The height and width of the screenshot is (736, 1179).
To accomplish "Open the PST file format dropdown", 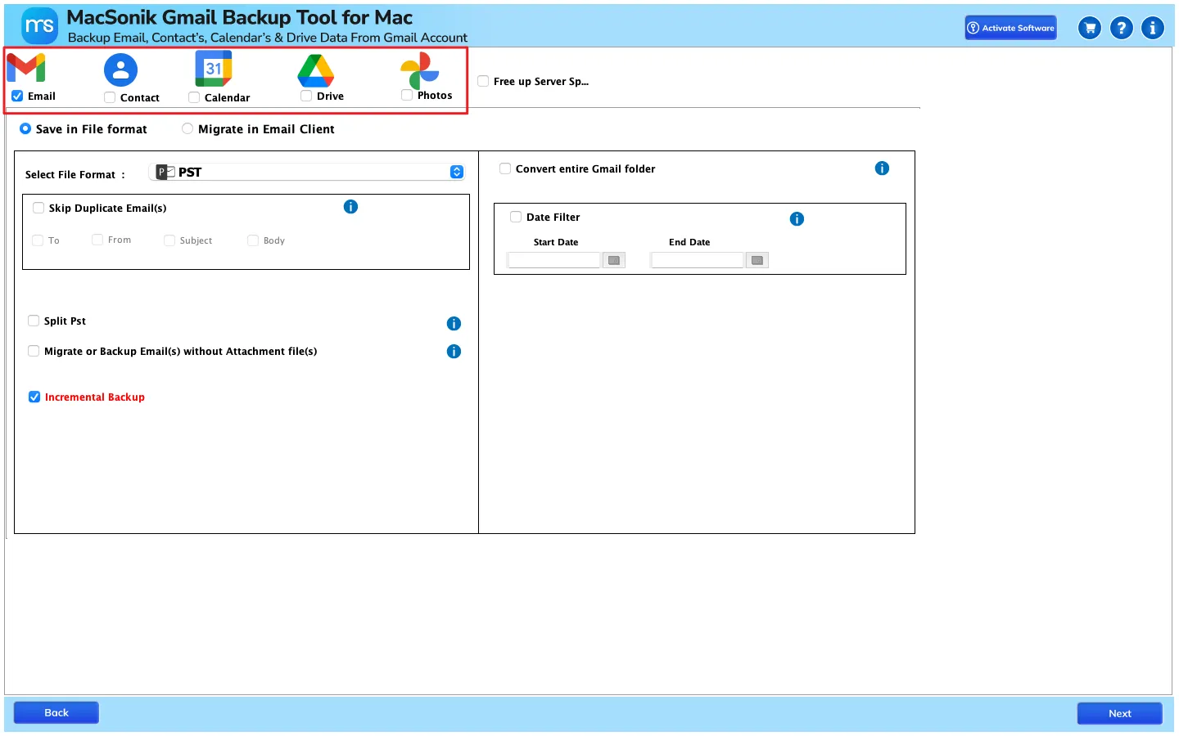I will tap(309, 172).
